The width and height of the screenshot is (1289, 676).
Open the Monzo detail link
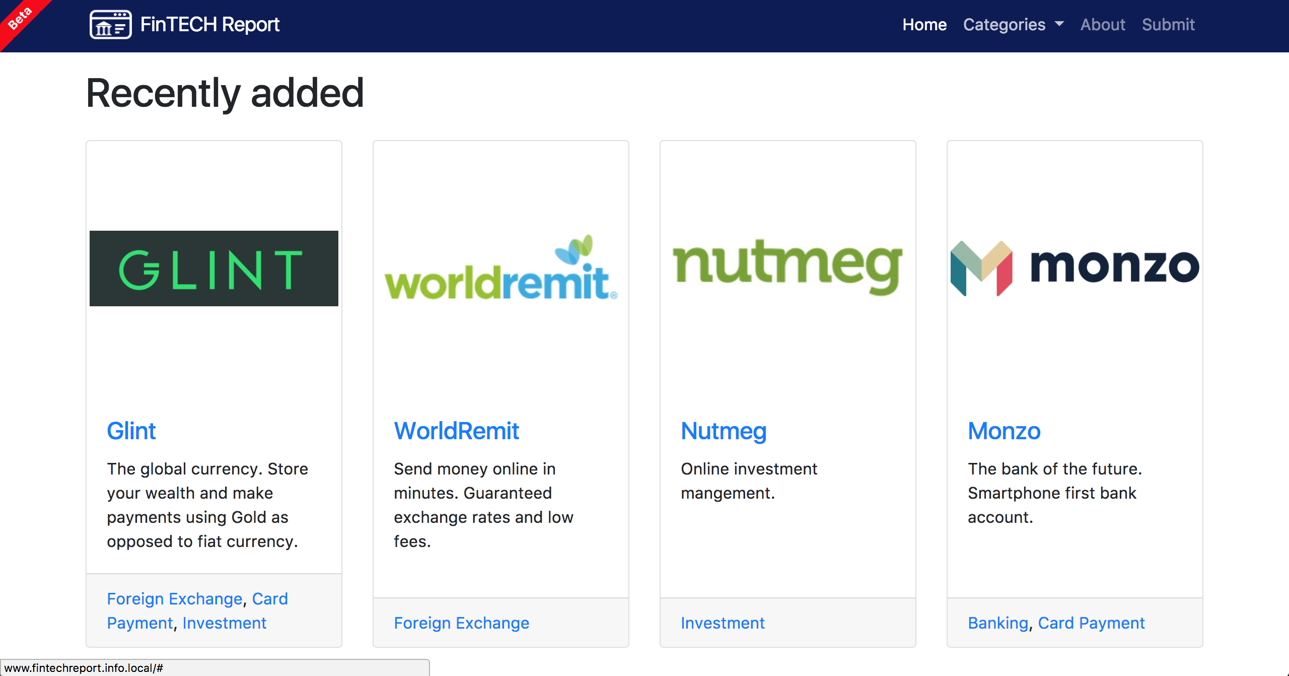point(1004,431)
